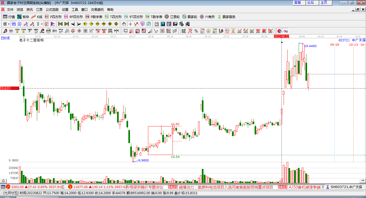Open the calendar 21 icon

point(156,24)
